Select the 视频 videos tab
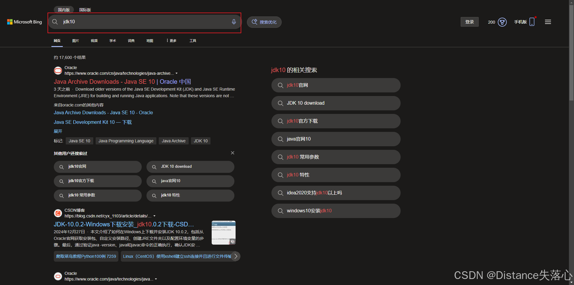This screenshot has height=285, width=574. coord(94,41)
